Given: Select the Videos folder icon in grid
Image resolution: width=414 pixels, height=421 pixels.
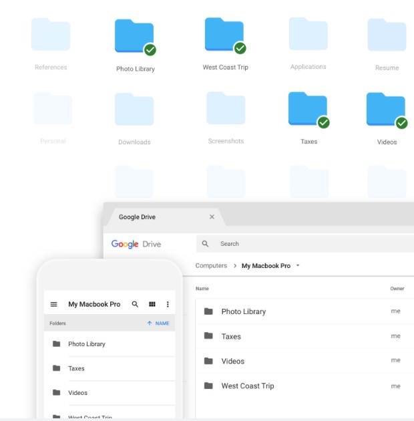Looking at the screenshot, I should pyautogui.click(x=385, y=109).
